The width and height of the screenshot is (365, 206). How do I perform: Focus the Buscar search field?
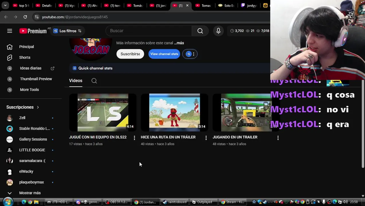pyautogui.click(x=149, y=31)
